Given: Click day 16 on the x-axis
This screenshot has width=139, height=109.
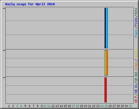Looking at the screenshot, I should click(69, 106).
